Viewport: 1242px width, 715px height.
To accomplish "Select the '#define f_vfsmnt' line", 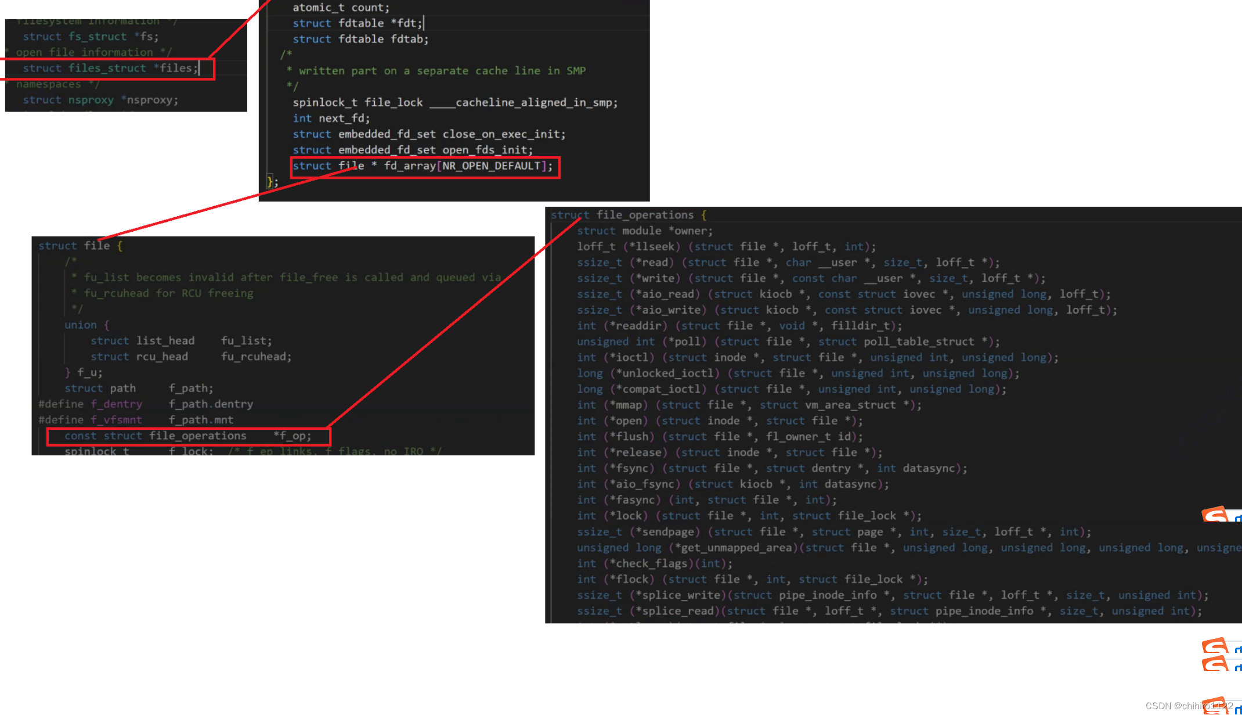I will [x=136, y=419].
